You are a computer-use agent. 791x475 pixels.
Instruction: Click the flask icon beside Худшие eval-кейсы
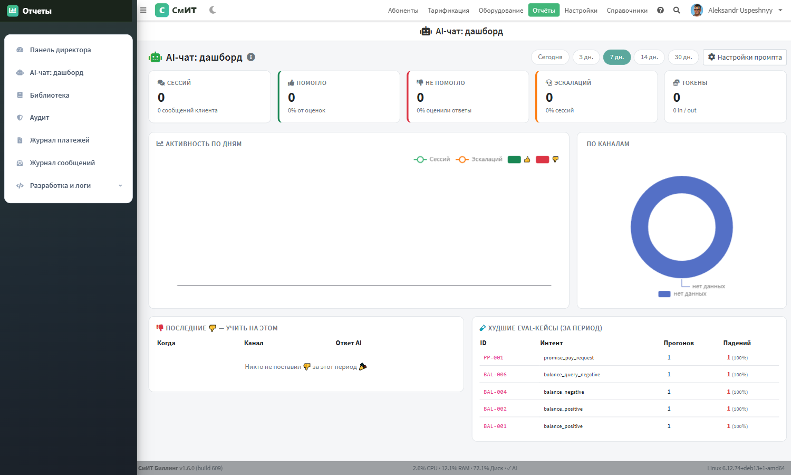coord(483,328)
